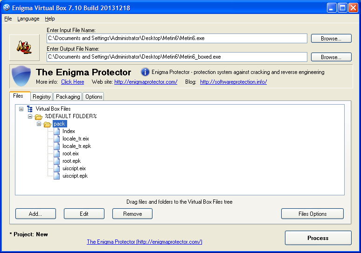Browse for the output file name
The width and height of the screenshot is (361, 253).
331,57
